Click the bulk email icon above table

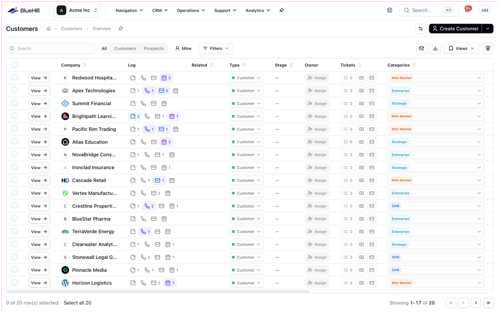pyautogui.click(x=422, y=49)
